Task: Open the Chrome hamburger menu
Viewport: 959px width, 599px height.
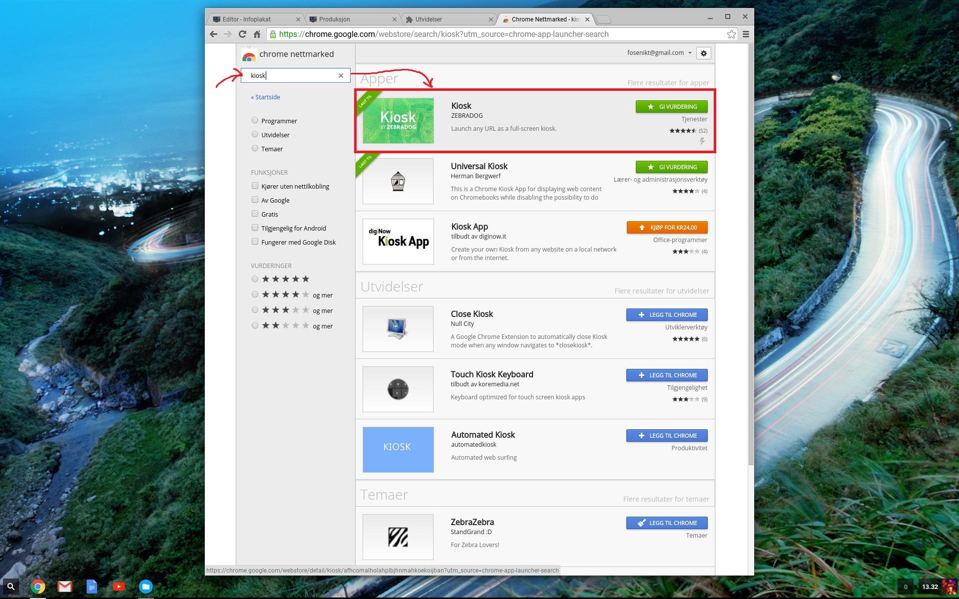Action: [746, 34]
